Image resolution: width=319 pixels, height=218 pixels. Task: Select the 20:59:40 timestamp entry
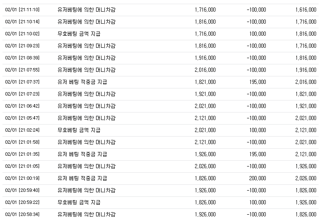pos(22,190)
